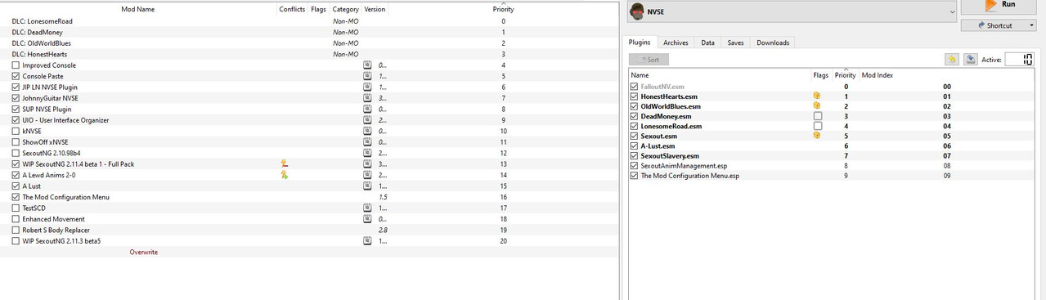
Task: Click the archive flag icon for OldWorldBlues.esm
Action: pos(816,106)
